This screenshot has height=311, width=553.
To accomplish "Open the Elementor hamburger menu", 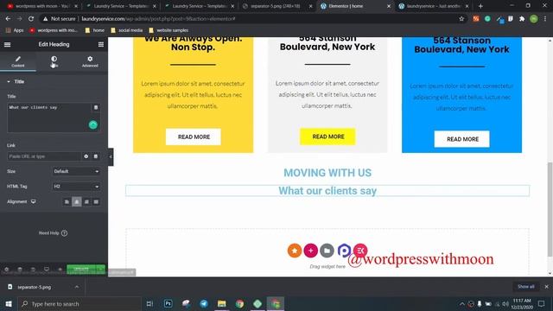I will pos(8,44).
